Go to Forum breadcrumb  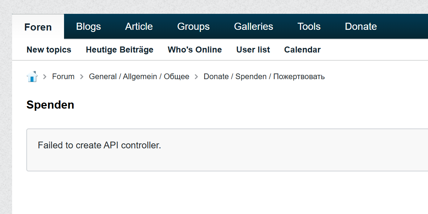click(x=63, y=76)
